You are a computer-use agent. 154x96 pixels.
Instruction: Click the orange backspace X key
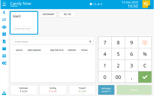coord(145,42)
